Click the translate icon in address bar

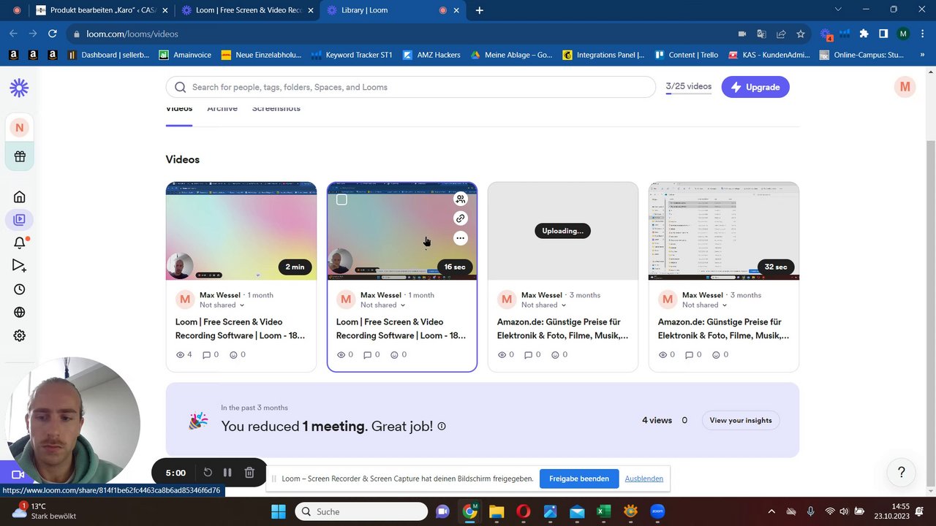click(761, 34)
